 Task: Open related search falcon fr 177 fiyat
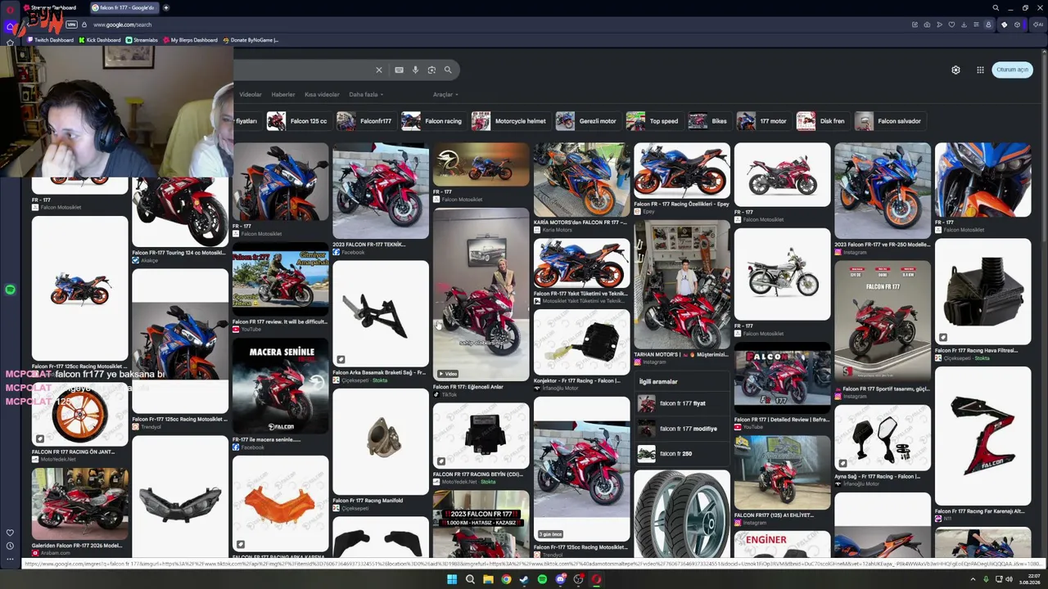pyautogui.click(x=682, y=404)
